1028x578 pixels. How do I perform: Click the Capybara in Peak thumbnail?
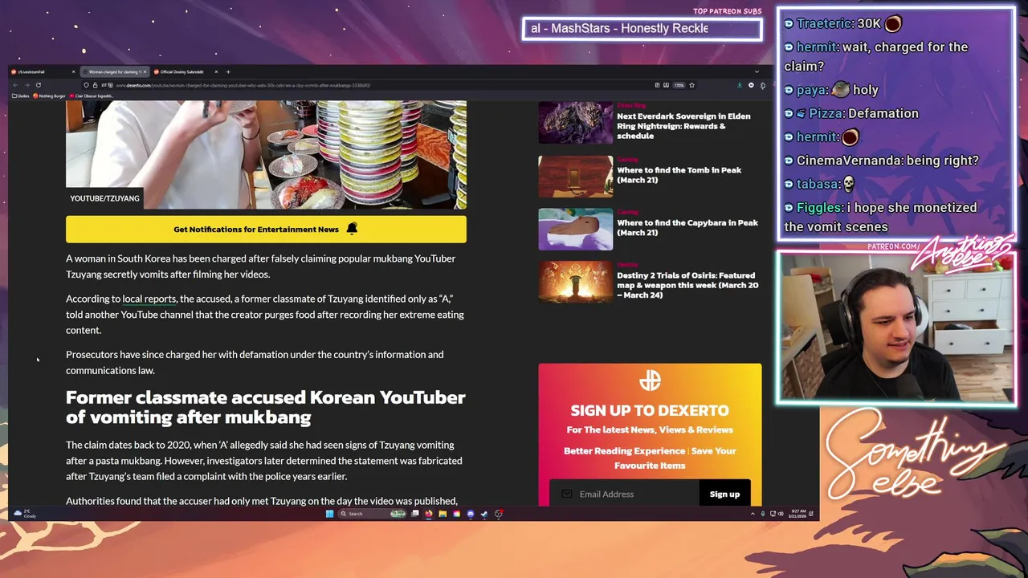coord(575,230)
